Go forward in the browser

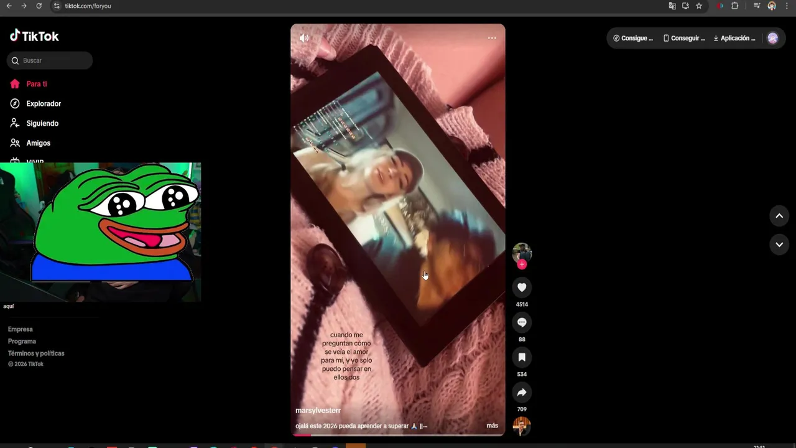[24, 6]
